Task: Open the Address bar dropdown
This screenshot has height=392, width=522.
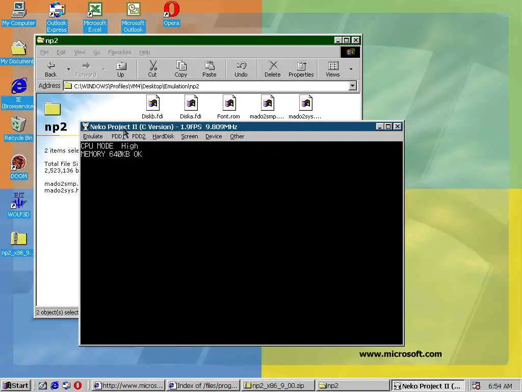Action: click(353, 86)
